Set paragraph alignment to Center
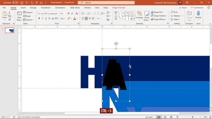This screenshot has height=119, width=212. click(86, 19)
